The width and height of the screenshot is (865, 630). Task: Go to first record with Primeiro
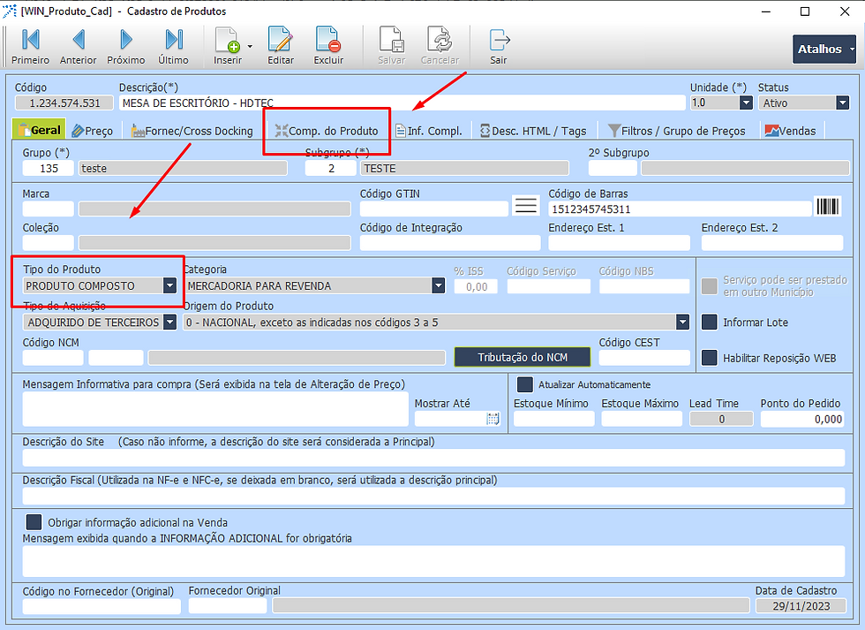click(30, 46)
